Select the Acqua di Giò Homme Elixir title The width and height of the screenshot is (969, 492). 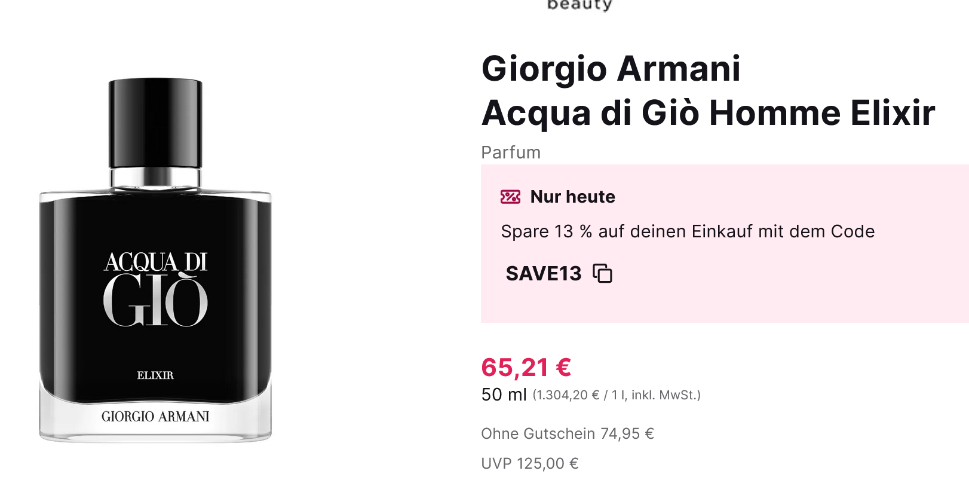coord(708,113)
